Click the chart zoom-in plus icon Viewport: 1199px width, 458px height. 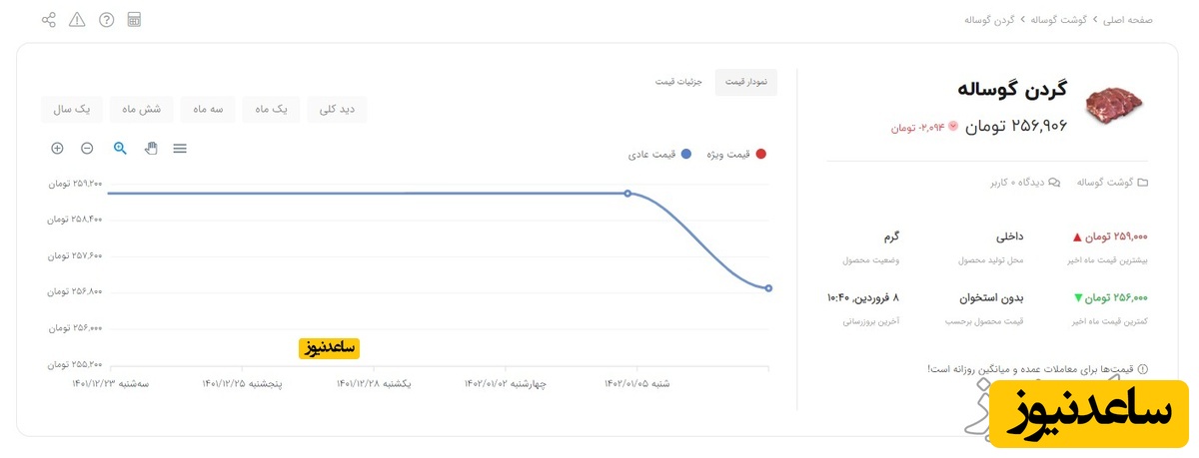click(x=57, y=149)
